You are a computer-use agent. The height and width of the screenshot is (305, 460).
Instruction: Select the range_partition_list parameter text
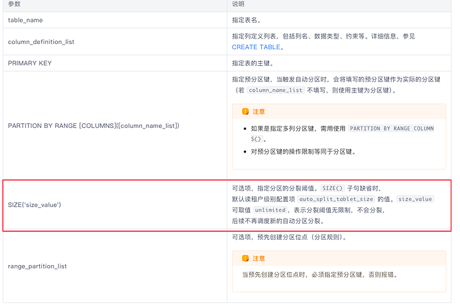click(x=37, y=266)
